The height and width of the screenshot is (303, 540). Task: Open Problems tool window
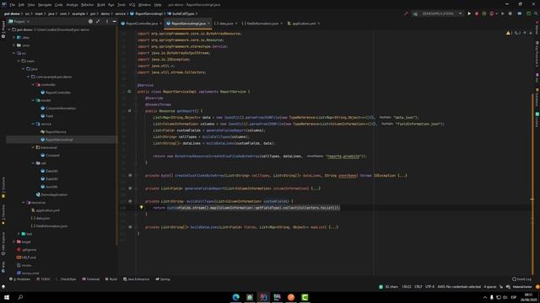20,279
